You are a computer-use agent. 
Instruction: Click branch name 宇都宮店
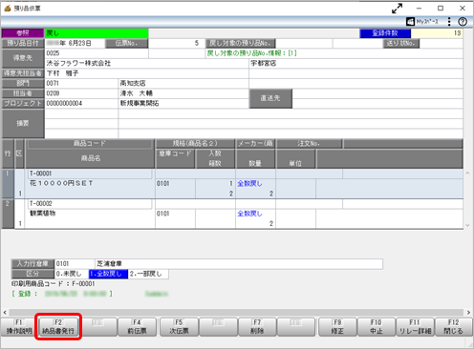pos(264,63)
